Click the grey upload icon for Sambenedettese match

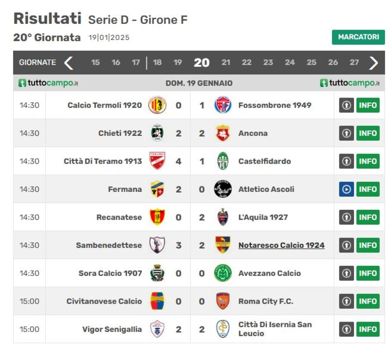tap(346, 245)
